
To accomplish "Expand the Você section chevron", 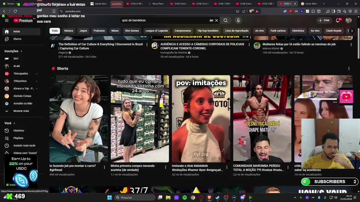I will [x=14, y=123].
